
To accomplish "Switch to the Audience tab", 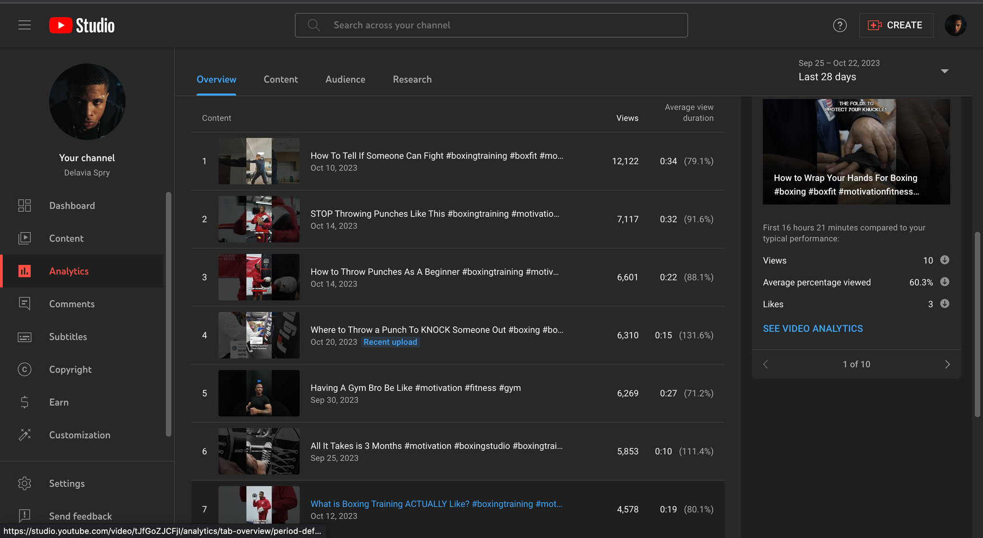I will 345,80.
